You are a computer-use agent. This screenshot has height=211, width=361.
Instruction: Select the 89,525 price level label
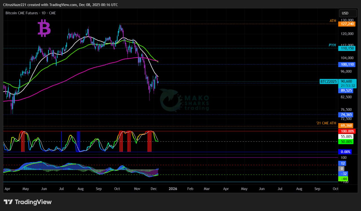[346, 90]
